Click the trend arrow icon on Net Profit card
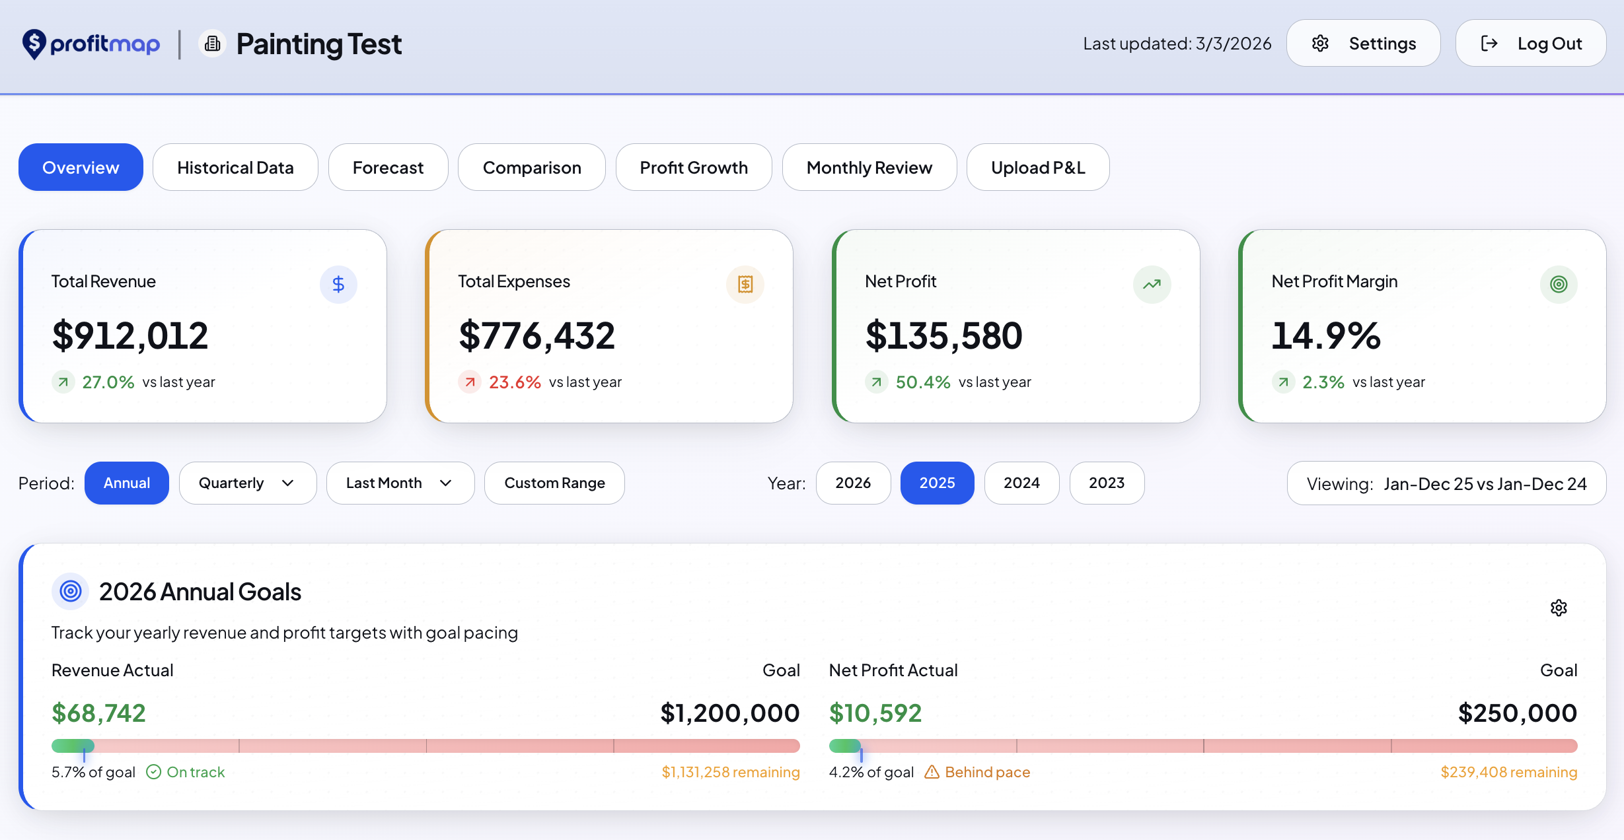Screen dimensions: 1624x840 (x=1152, y=284)
